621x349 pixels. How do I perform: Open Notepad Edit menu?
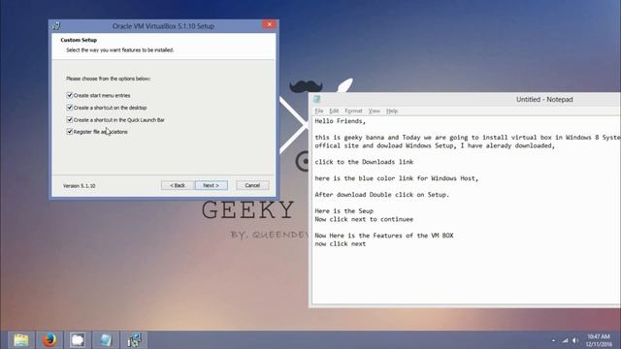click(334, 111)
